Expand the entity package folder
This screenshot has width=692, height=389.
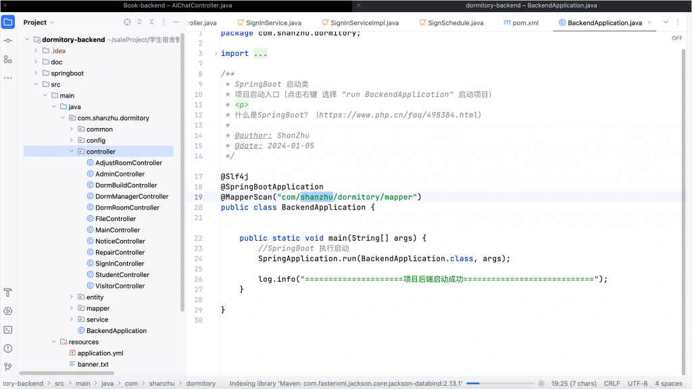pyautogui.click(x=72, y=297)
